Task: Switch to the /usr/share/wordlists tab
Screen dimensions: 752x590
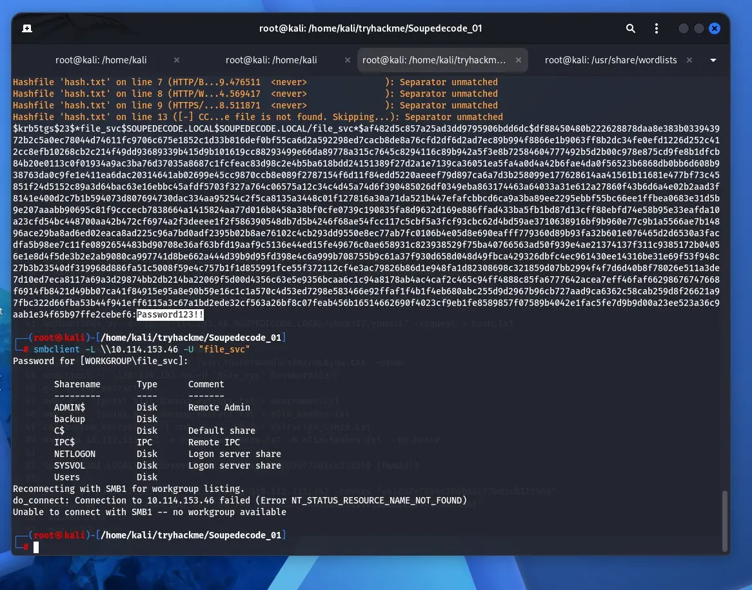Action: (x=611, y=60)
